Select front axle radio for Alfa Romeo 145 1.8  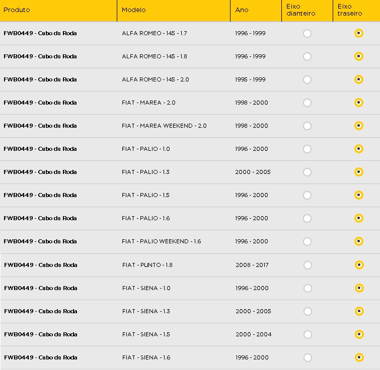coord(307,57)
